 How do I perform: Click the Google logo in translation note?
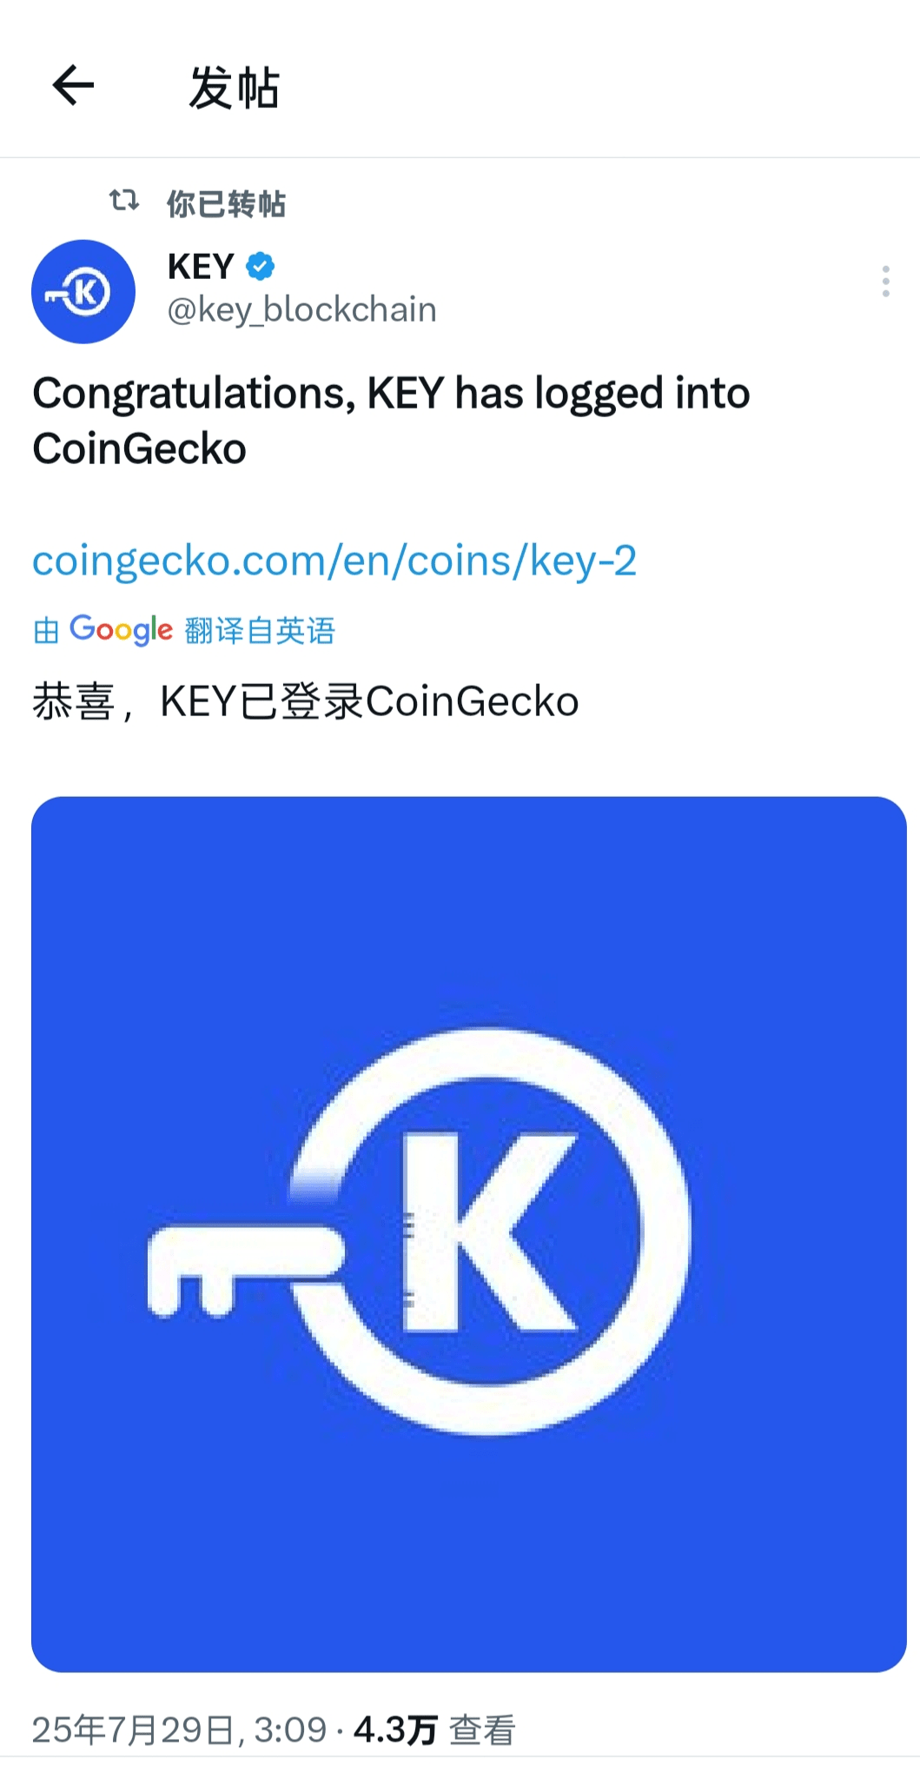[122, 630]
